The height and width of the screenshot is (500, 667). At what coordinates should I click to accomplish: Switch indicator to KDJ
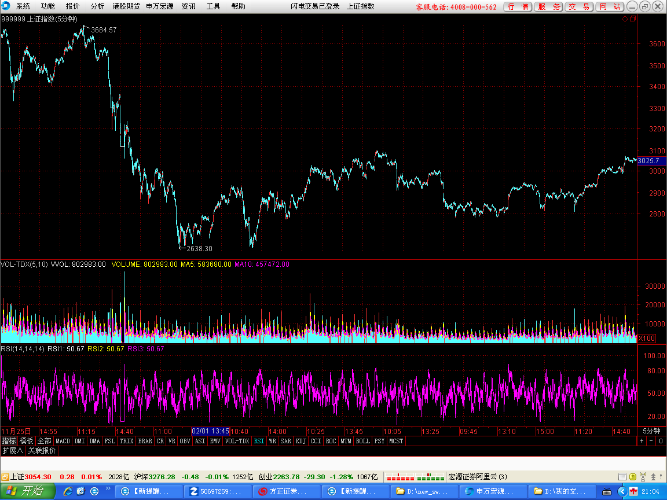(x=300, y=441)
